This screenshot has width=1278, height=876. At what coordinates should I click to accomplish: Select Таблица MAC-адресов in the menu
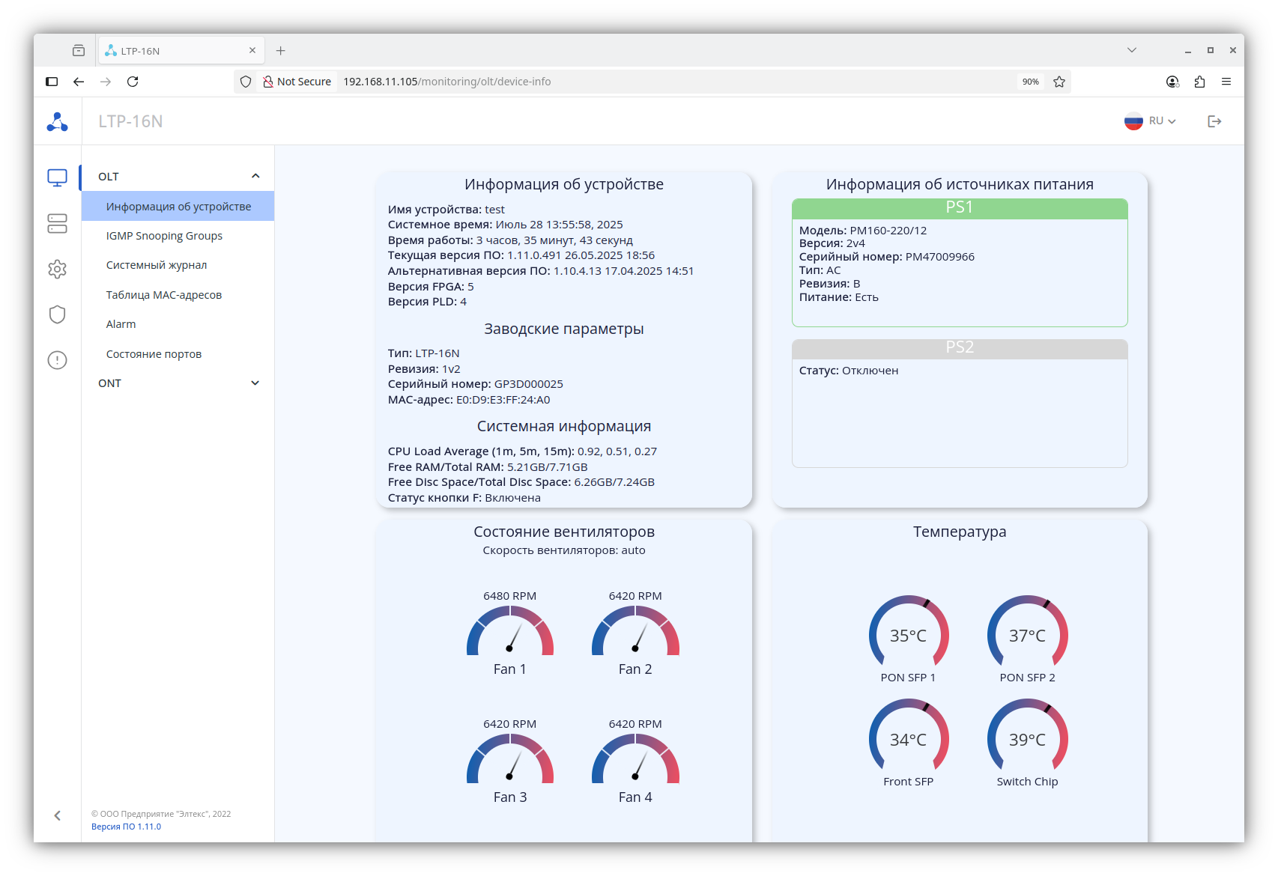tap(164, 295)
